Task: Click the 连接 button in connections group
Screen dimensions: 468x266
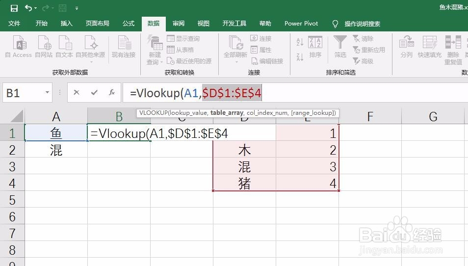Action: coord(261,38)
